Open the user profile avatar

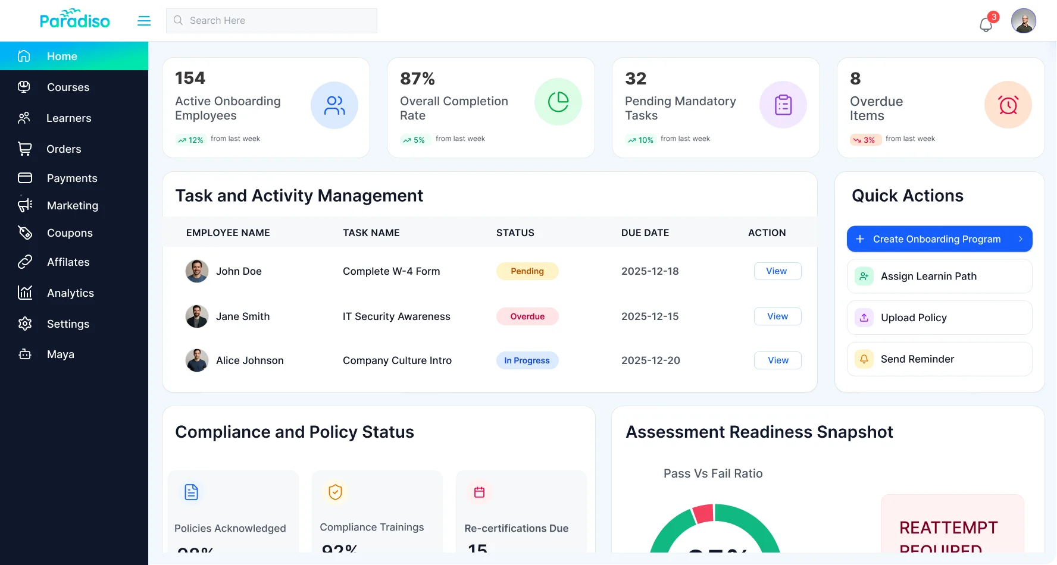[x=1023, y=21]
